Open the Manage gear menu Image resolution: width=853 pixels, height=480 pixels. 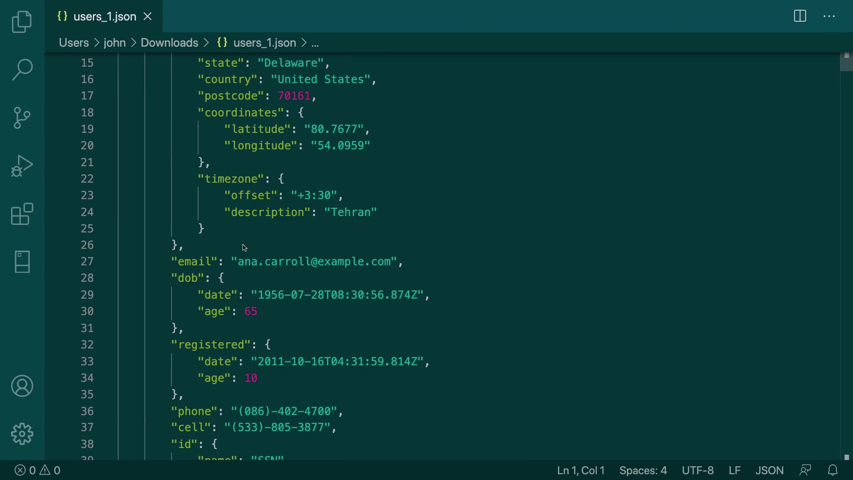pyautogui.click(x=22, y=434)
